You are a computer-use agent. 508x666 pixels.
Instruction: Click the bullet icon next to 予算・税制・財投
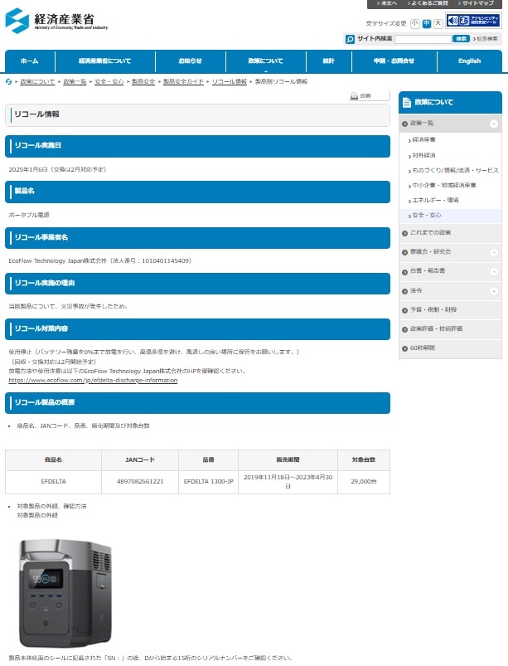tap(404, 310)
